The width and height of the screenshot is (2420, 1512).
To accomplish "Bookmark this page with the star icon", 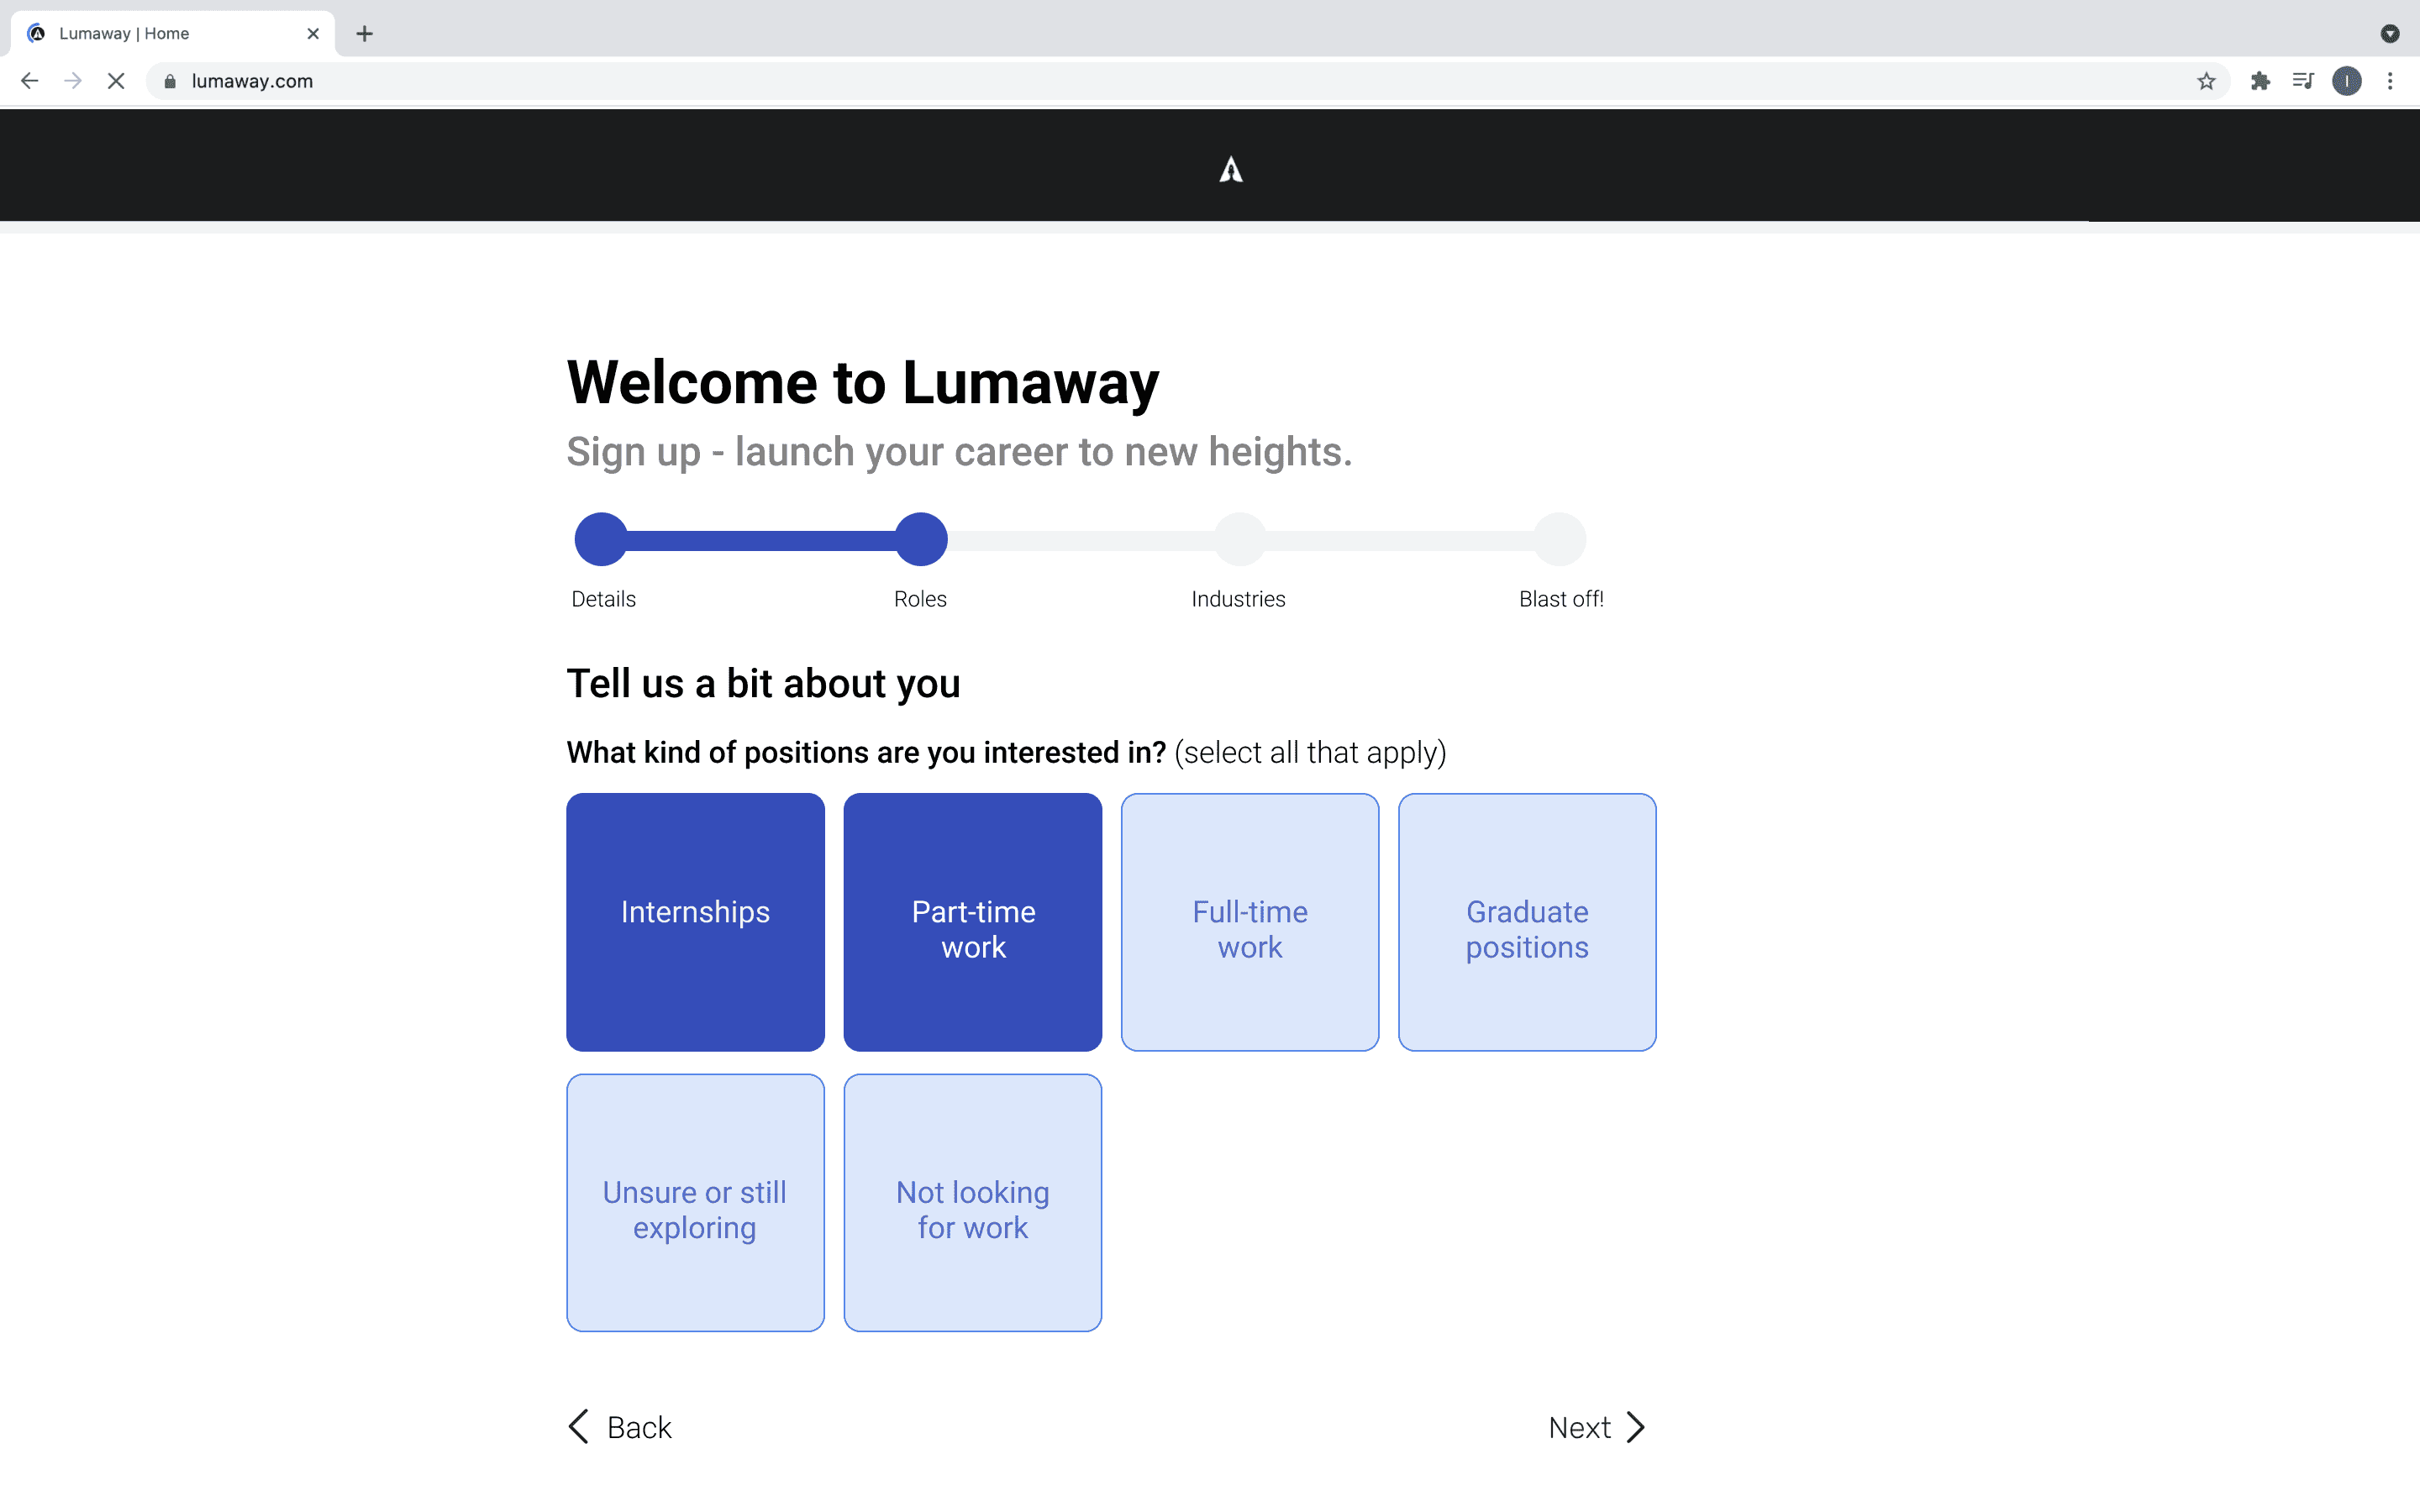I will tap(2206, 81).
